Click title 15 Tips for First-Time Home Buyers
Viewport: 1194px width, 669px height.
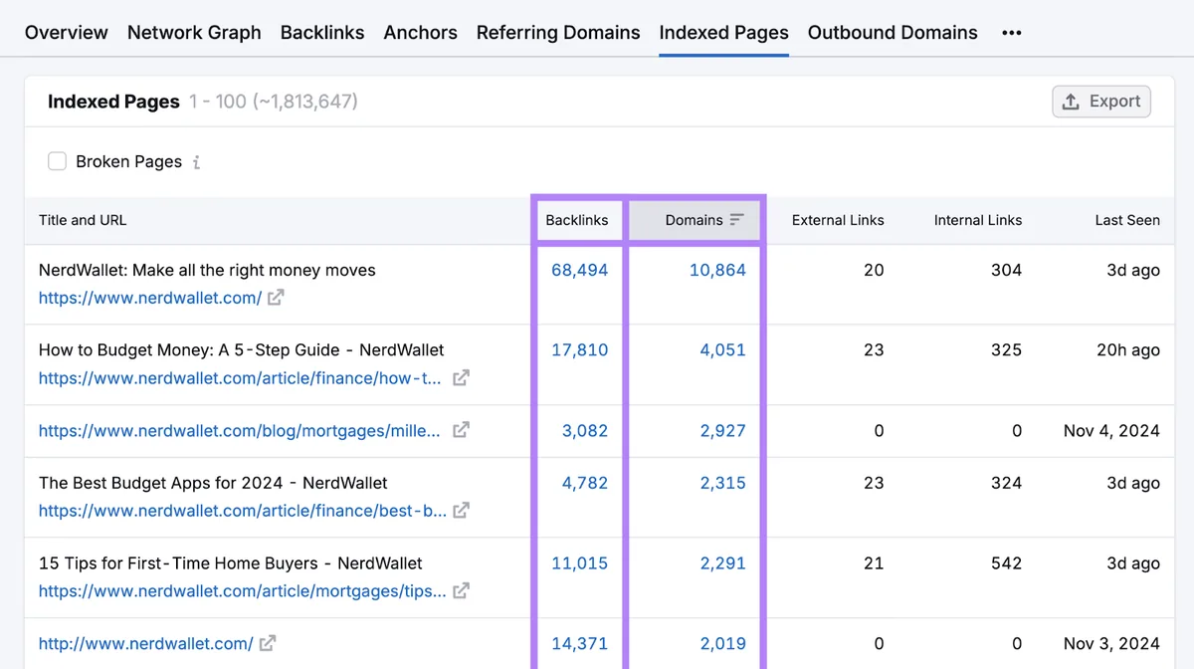coord(231,563)
